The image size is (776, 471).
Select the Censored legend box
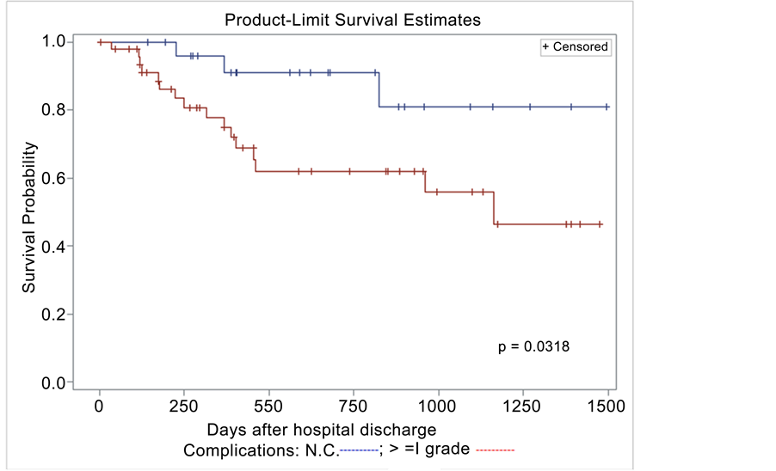pos(575,47)
